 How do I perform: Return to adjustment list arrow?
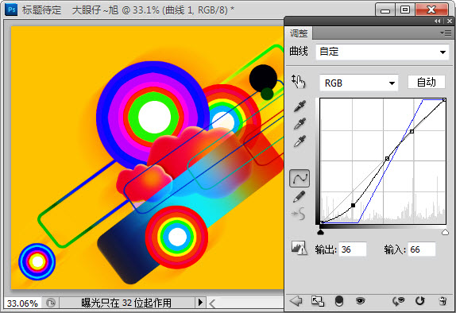click(x=296, y=301)
